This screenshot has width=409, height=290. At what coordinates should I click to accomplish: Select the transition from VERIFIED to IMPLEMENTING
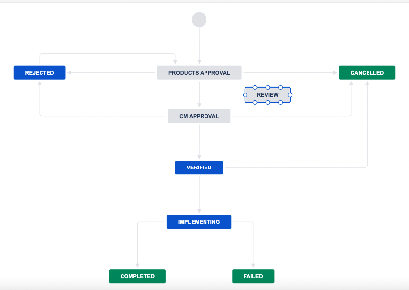pyautogui.click(x=199, y=195)
